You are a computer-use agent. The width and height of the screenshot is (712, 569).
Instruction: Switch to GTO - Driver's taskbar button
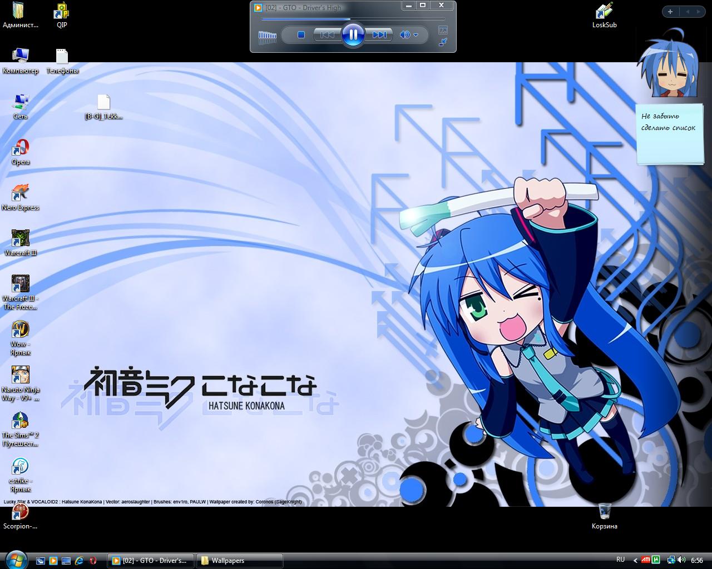(x=150, y=561)
